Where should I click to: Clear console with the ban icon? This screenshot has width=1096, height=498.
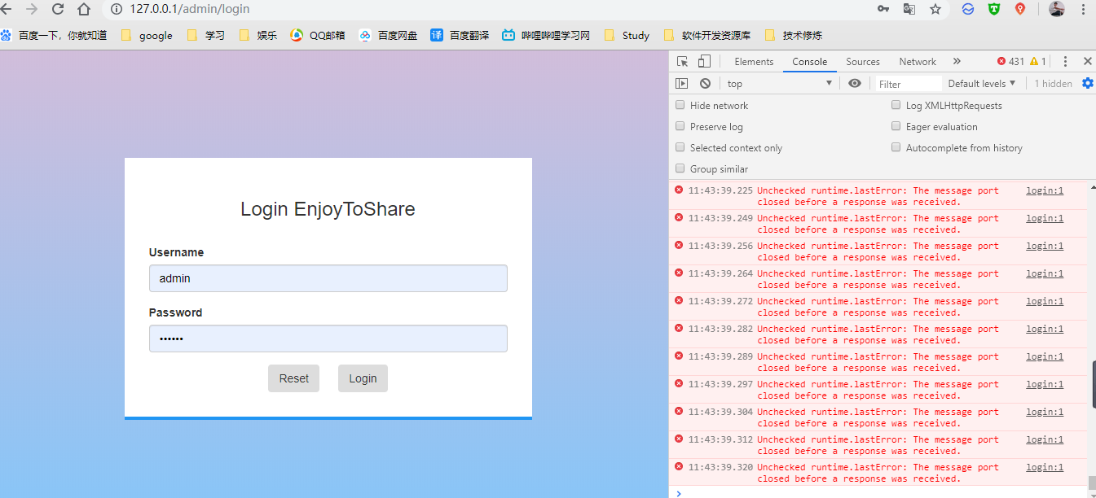point(705,84)
